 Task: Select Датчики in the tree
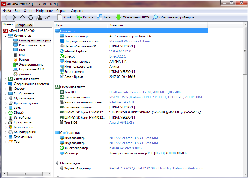(x=25, y=74)
